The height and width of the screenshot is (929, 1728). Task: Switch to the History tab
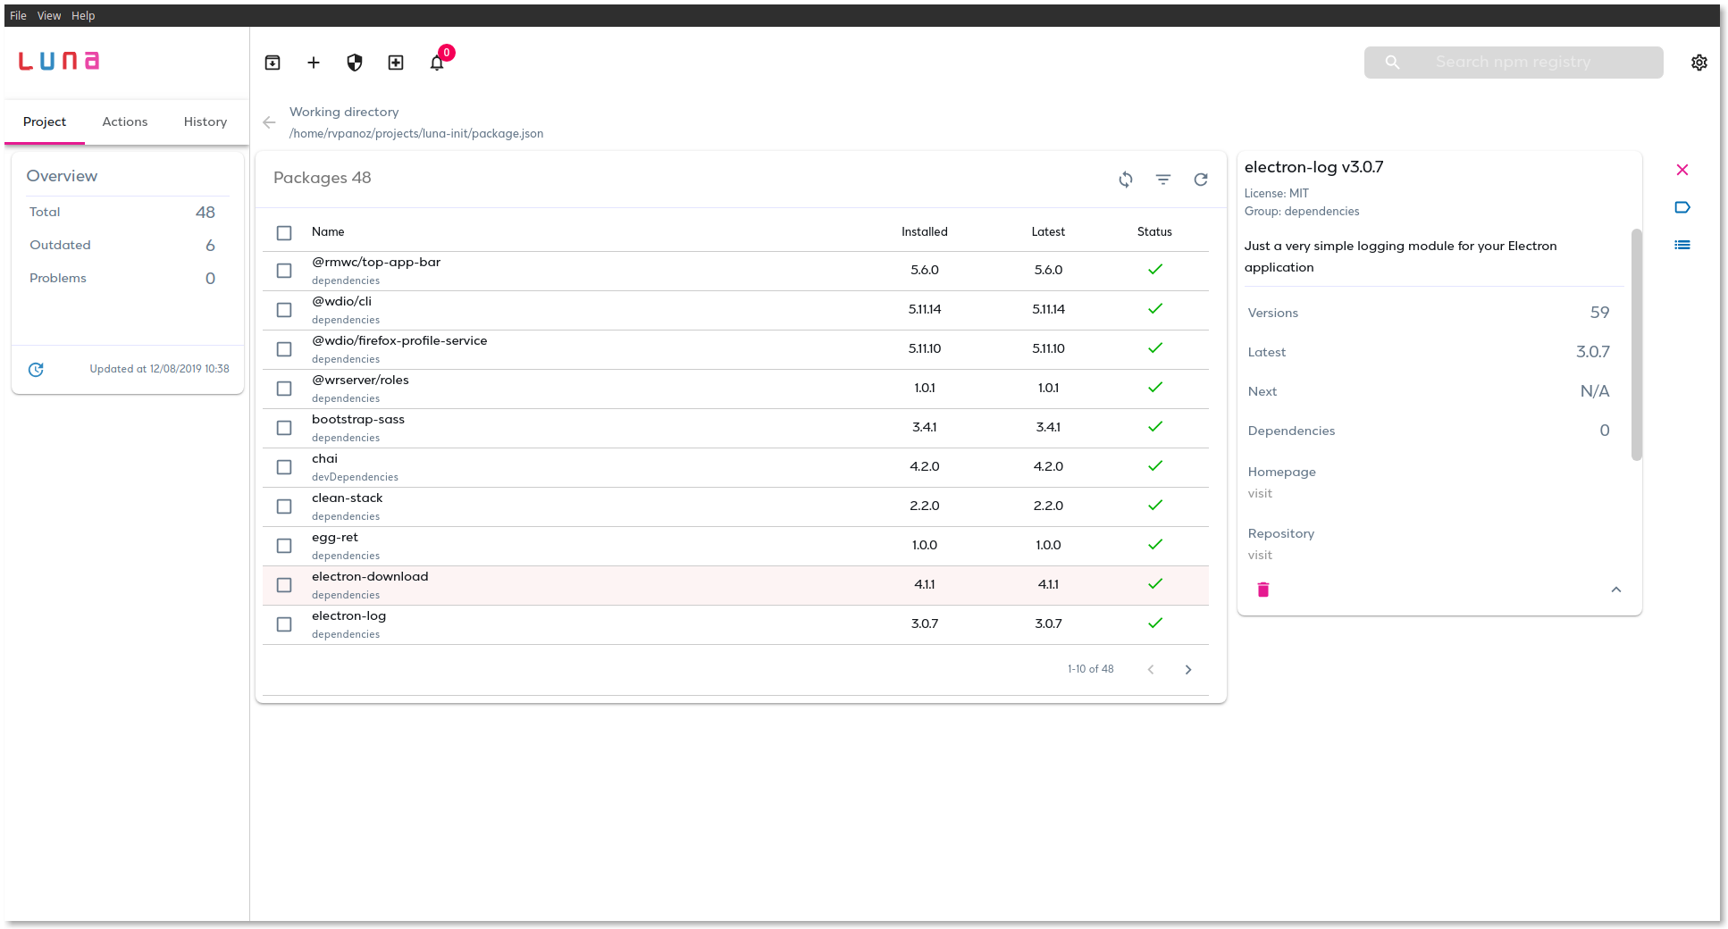[x=206, y=122]
